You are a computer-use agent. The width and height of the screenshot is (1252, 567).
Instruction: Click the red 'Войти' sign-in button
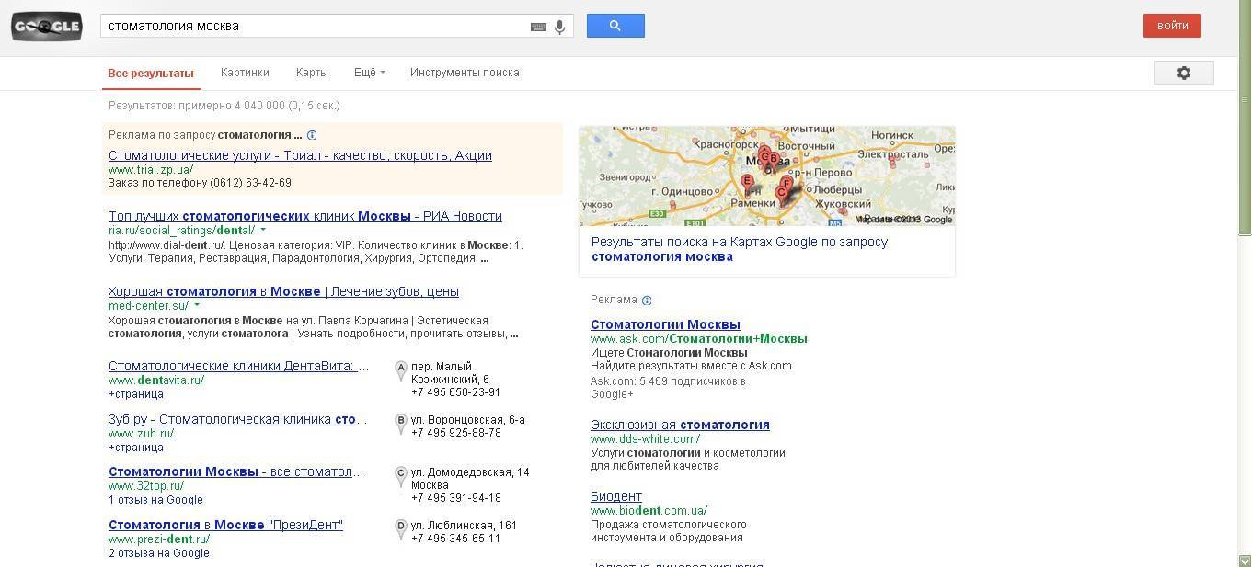point(1172,26)
